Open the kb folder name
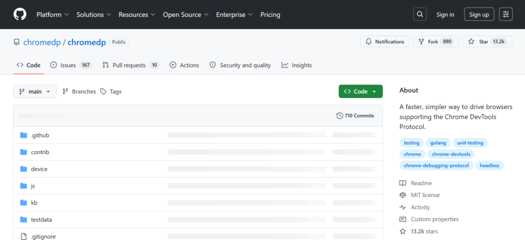This screenshot has width=525, height=240. 34,203
